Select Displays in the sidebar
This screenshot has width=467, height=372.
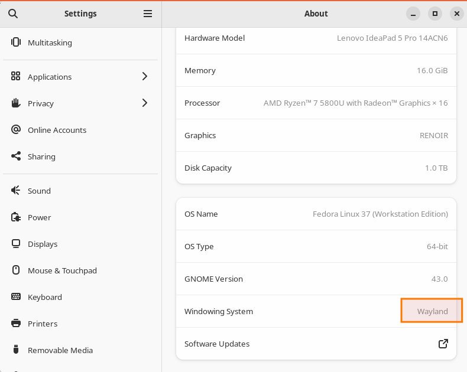(x=43, y=244)
